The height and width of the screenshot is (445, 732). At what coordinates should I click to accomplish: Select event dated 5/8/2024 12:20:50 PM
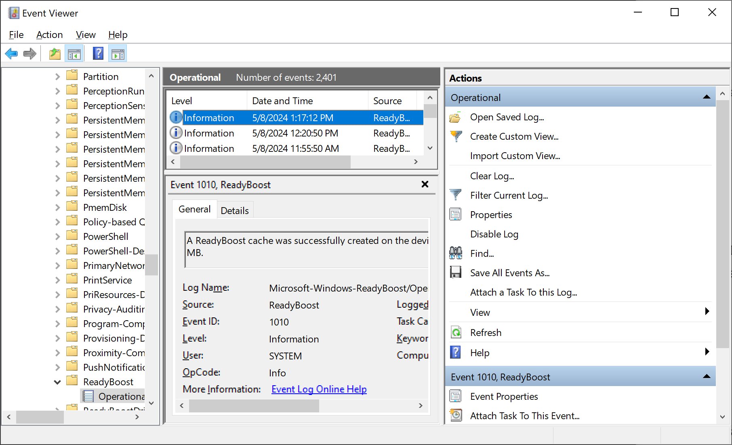295,133
